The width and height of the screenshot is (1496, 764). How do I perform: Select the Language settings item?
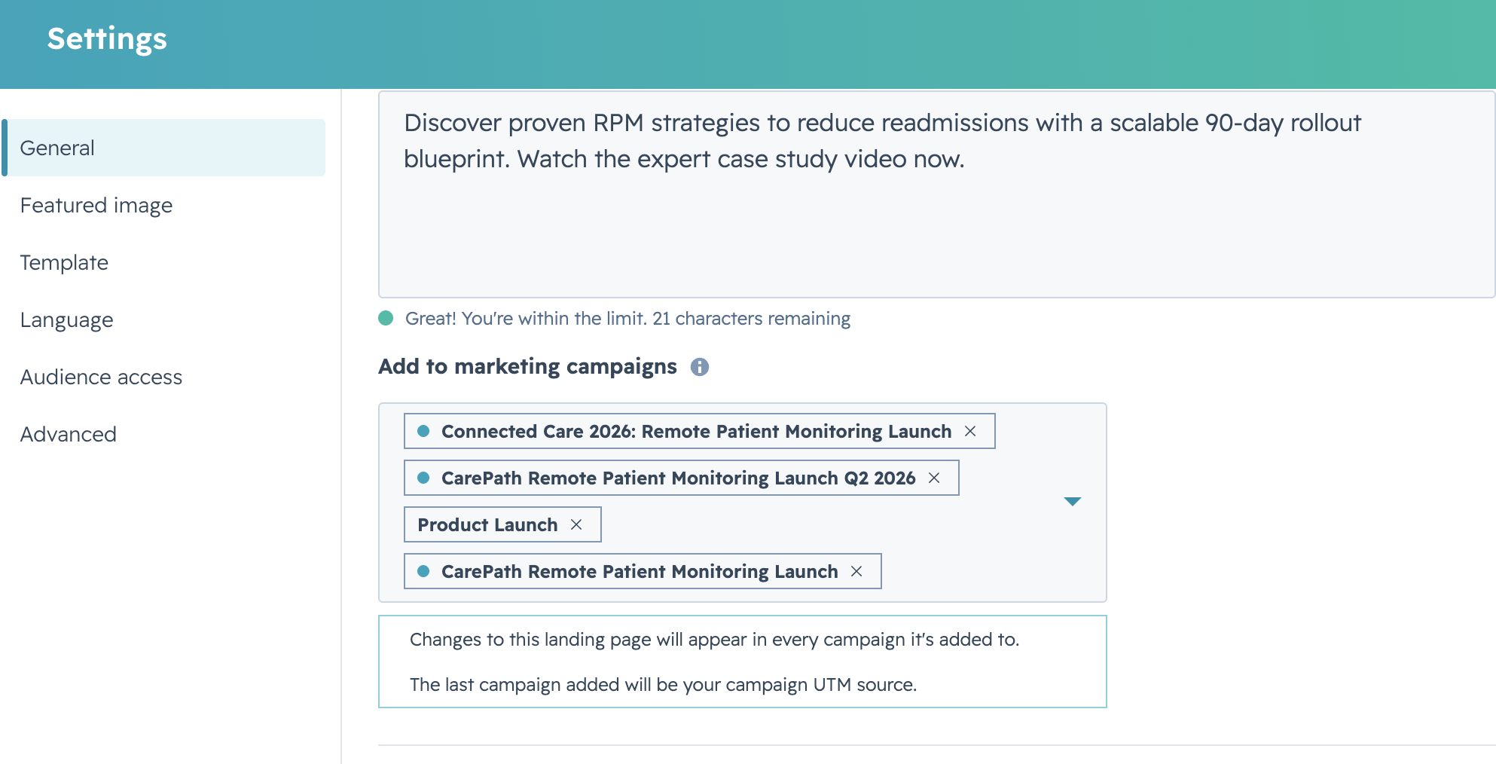click(66, 319)
